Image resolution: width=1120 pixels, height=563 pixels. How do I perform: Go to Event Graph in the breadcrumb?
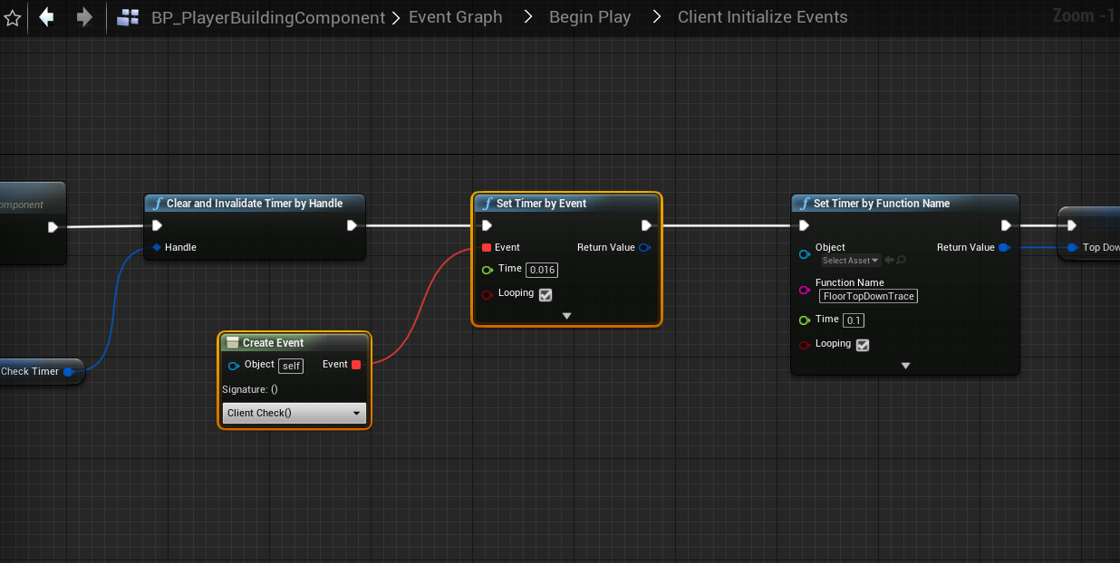click(x=455, y=17)
